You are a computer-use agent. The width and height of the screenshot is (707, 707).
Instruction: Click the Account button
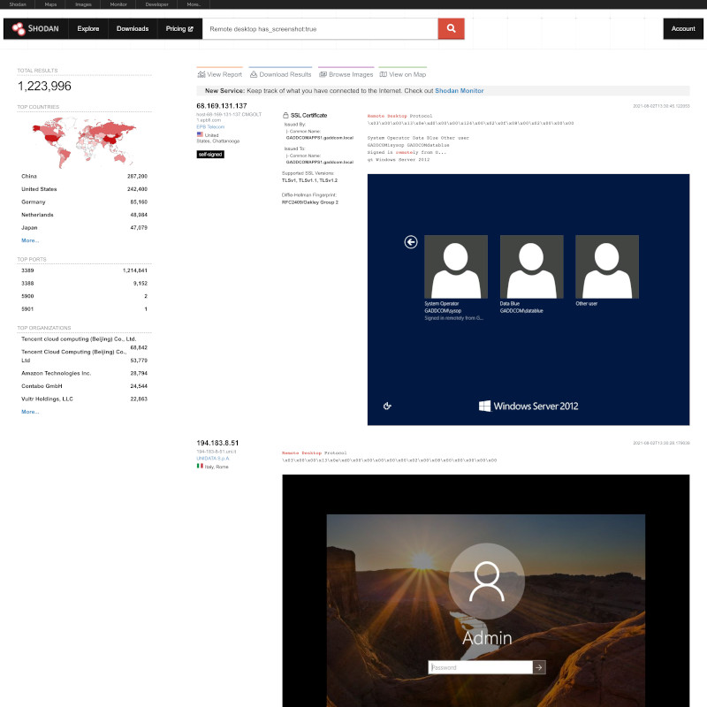point(683,28)
